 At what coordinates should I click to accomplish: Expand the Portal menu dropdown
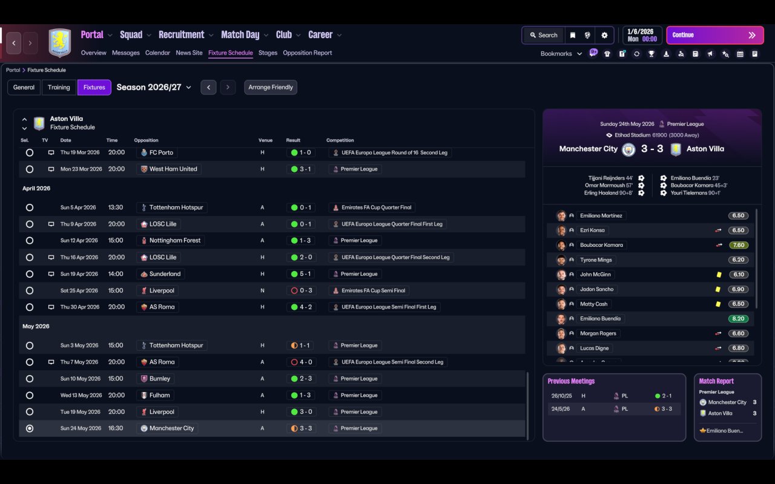pyautogui.click(x=110, y=35)
